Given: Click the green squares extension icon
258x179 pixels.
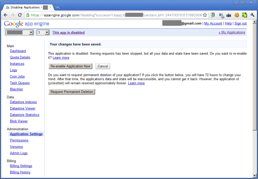Looking at the screenshot, I should tap(244, 15).
